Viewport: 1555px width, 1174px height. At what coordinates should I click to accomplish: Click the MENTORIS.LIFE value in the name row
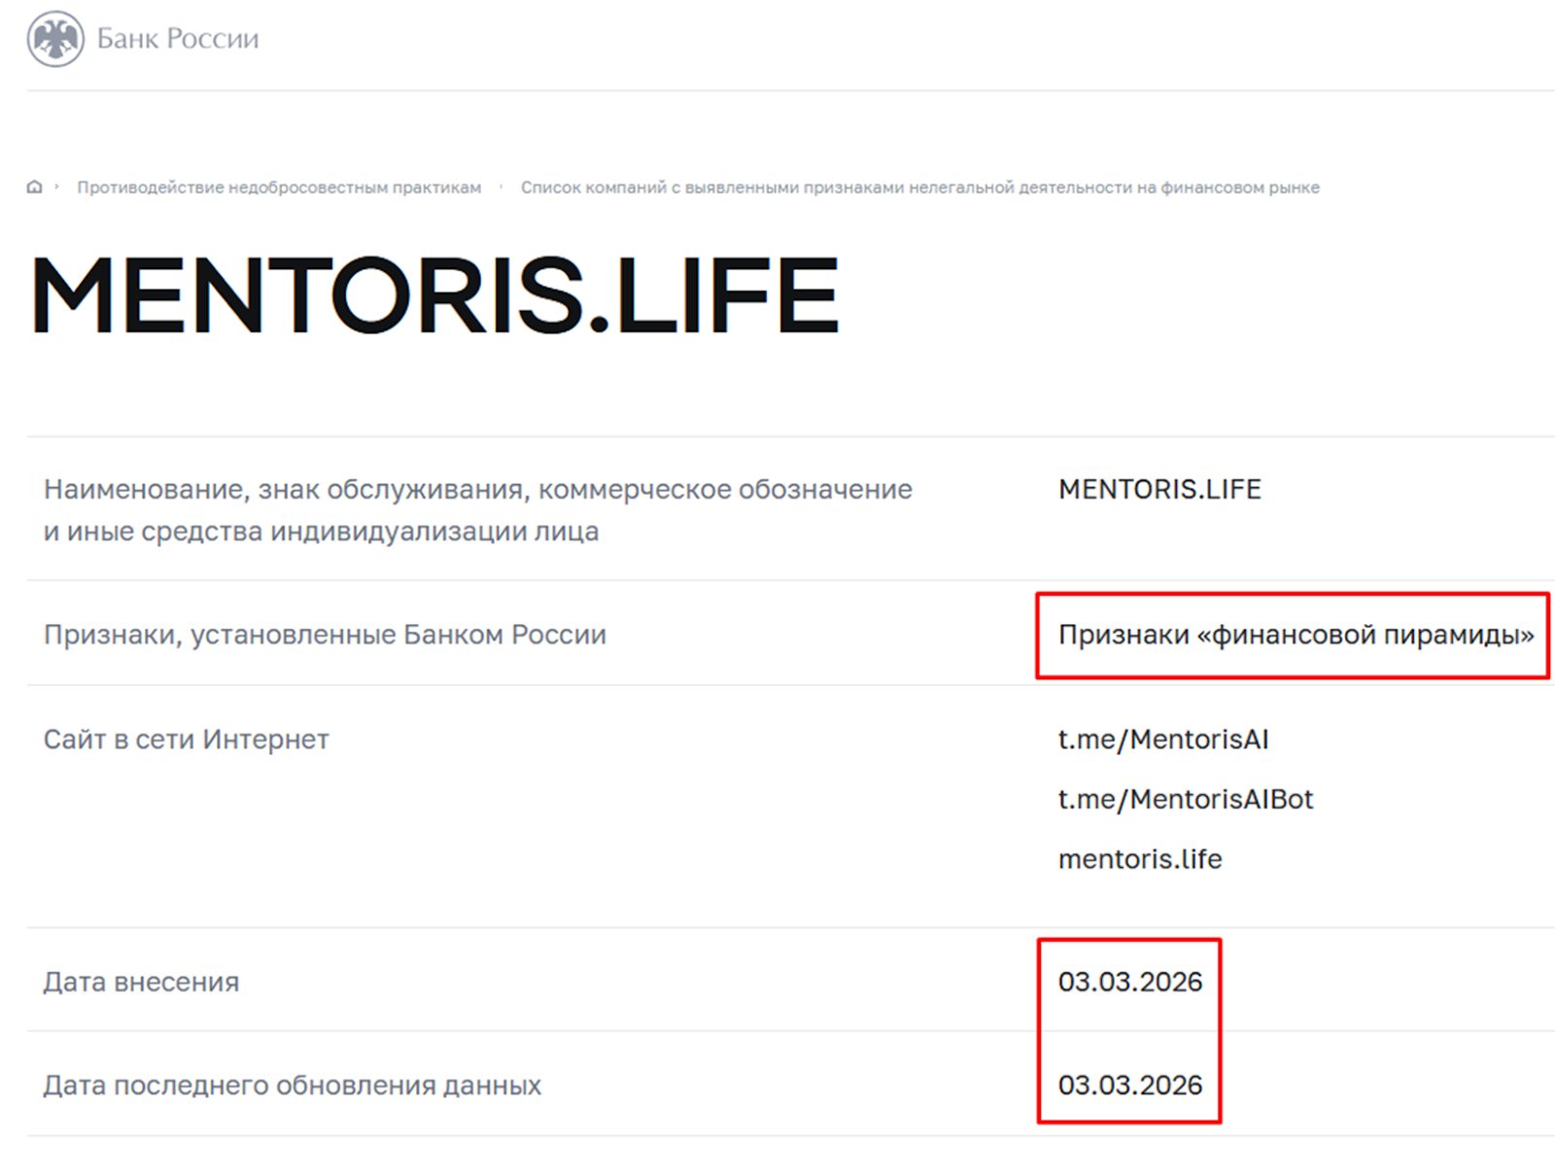point(1158,489)
